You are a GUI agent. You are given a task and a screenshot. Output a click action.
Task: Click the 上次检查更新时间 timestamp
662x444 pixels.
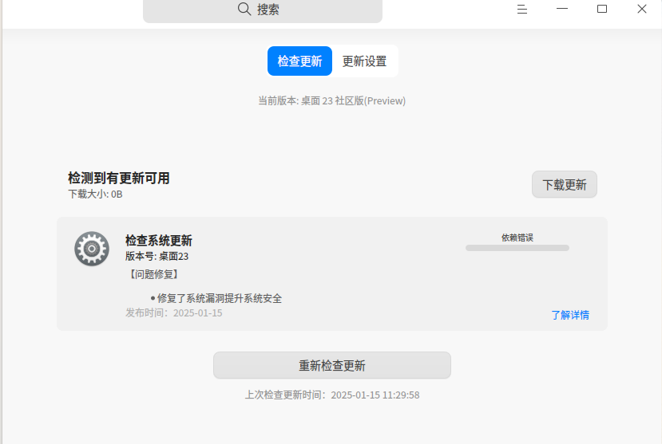[x=332, y=395]
